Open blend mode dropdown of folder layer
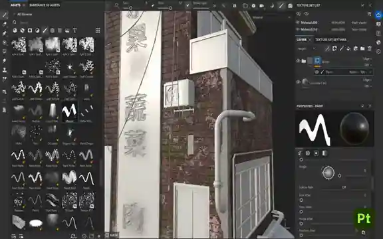 coord(367,59)
